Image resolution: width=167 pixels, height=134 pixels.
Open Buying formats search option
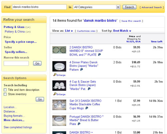pos(14,116)
